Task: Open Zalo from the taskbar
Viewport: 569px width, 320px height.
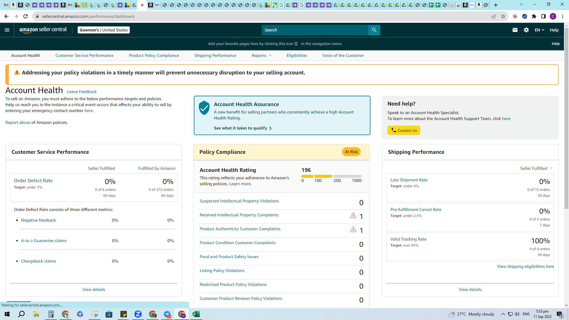Action: tap(138, 314)
